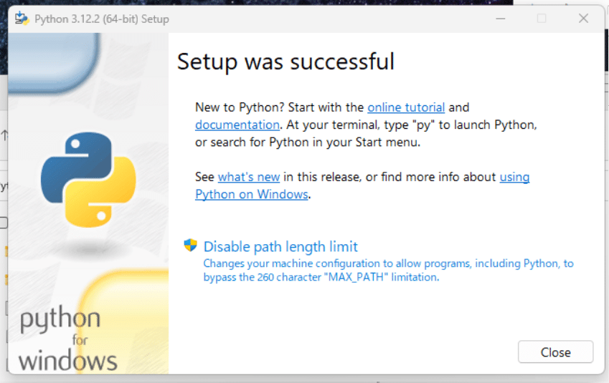Click the "Python 3.12.2 (64-bit) Setup" title text
This screenshot has width=609, height=383.
coord(102,19)
